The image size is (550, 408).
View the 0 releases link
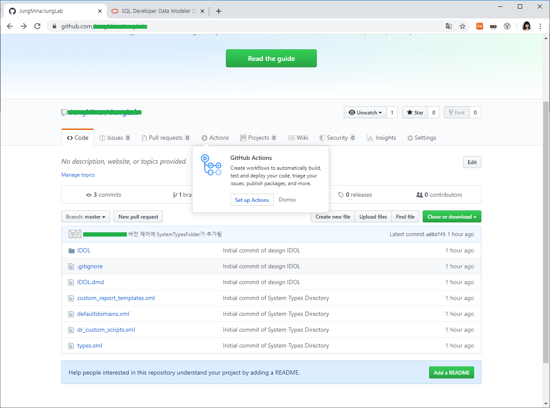tap(355, 195)
